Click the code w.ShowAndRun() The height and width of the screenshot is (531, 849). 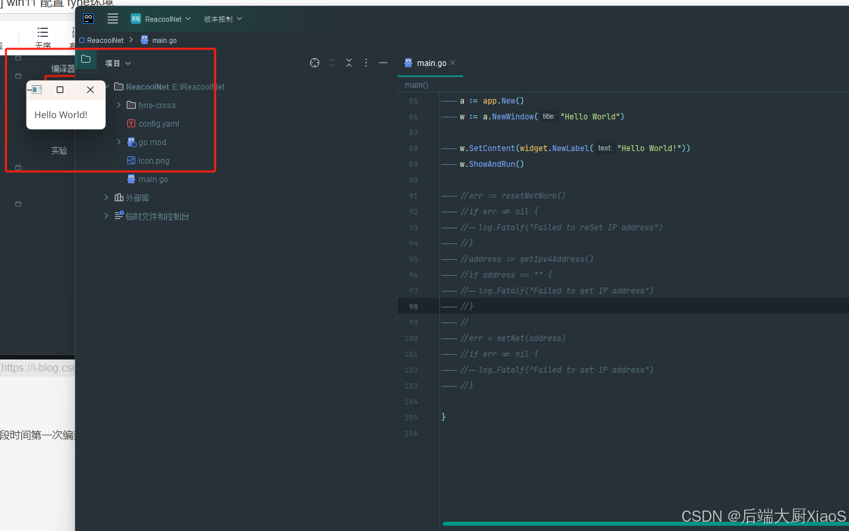pos(491,164)
